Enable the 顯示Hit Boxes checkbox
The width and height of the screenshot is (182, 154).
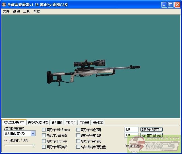pos(44,130)
